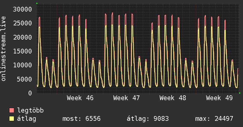Click the legtöbb legend text
The width and height of the screenshot is (243, 127).
(31, 110)
